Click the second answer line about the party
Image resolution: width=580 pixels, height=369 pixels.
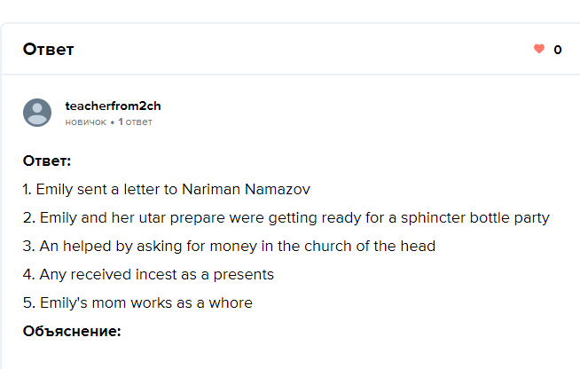(286, 218)
